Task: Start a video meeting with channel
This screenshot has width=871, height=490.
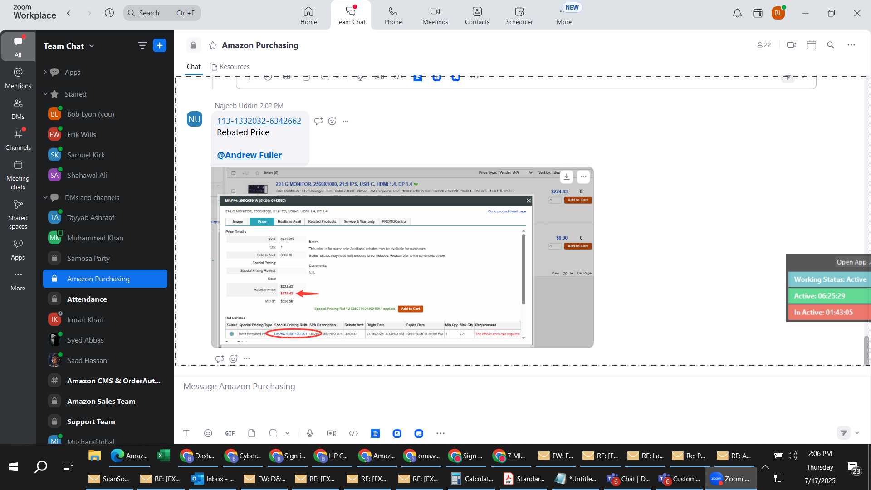Action: click(792, 45)
